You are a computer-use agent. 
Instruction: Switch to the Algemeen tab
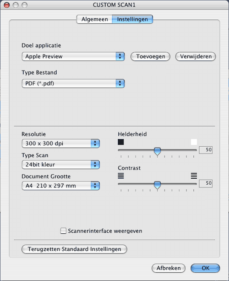click(94, 19)
